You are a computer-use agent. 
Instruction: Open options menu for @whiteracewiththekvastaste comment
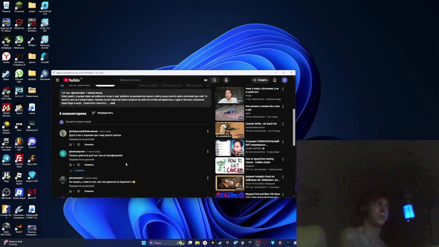click(207, 131)
